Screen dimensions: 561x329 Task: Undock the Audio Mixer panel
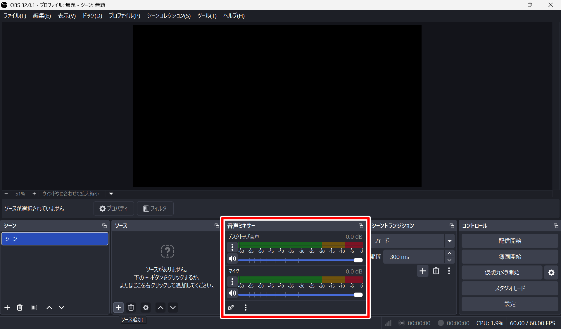pyautogui.click(x=361, y=226)
